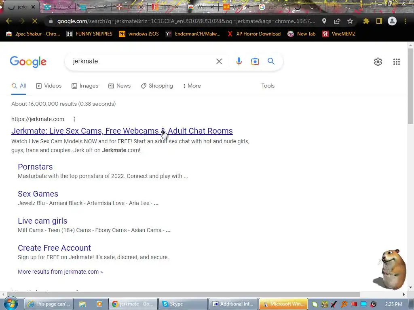Open the three-dot menu beside the jerkmate.com URL
The height and width of the screenshot is (310, 414).
(74, 119)
